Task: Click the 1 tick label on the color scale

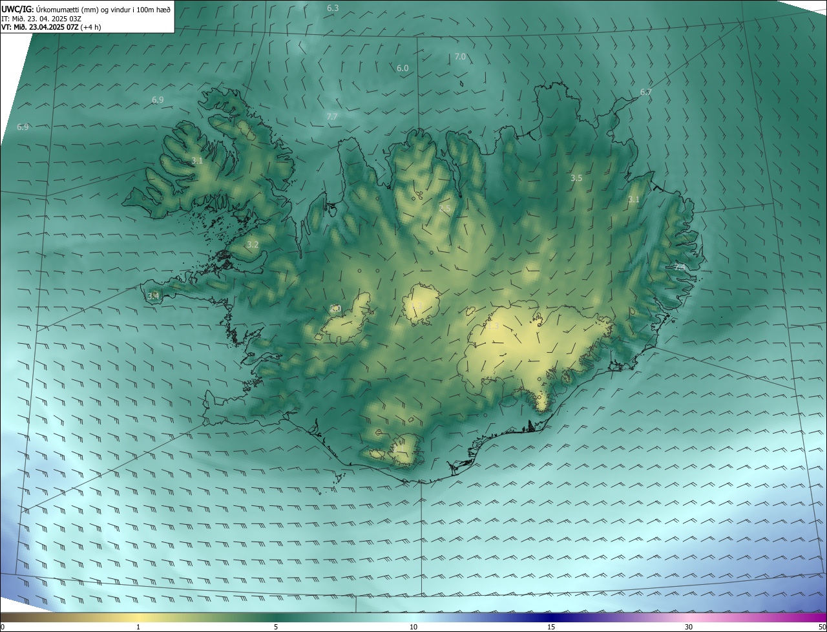Action: [x=138, y=627]
